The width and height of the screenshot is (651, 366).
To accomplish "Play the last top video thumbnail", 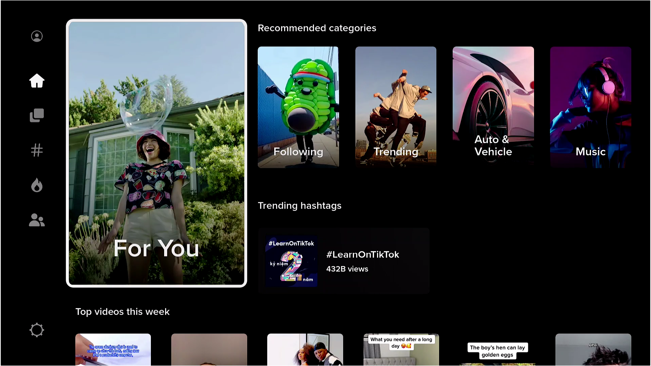I will tap(593, 350).
